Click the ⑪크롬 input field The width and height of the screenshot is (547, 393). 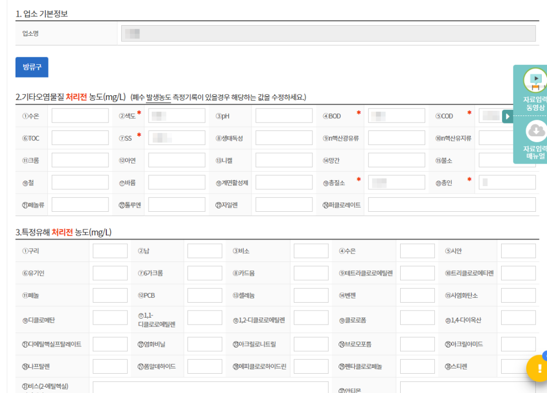click(80, 160)
